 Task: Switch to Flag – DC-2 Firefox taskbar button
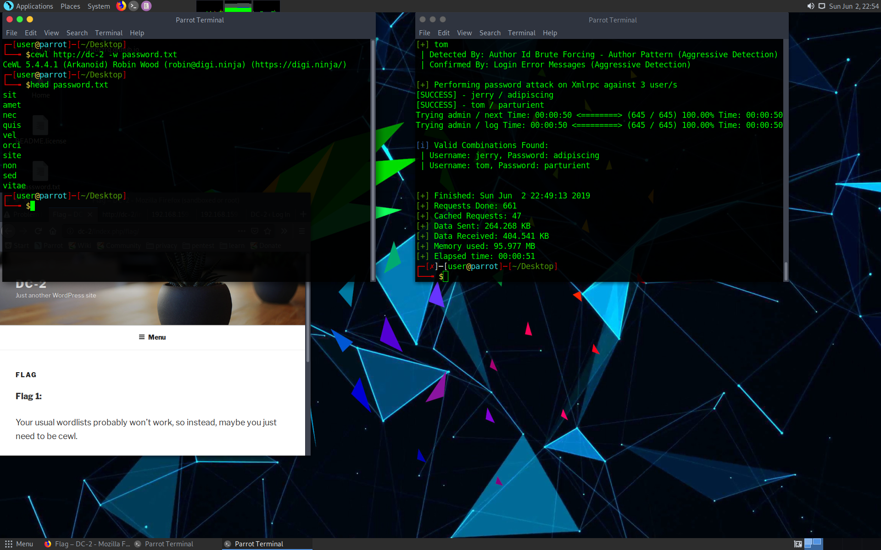click(x=87, y=544)
